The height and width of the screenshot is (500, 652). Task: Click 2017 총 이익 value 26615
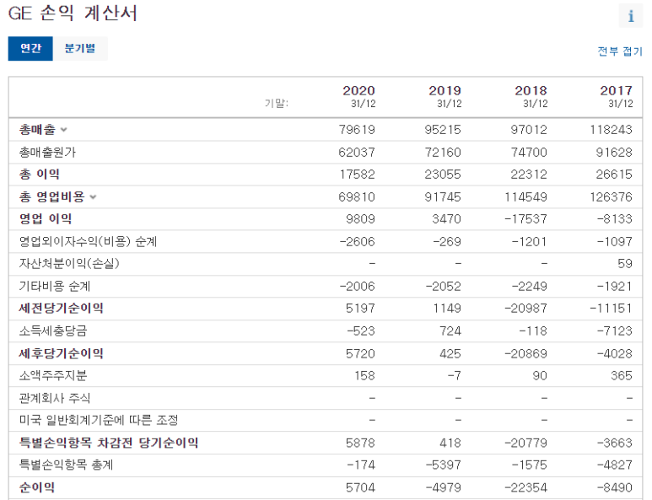click(x=614, y=175)
